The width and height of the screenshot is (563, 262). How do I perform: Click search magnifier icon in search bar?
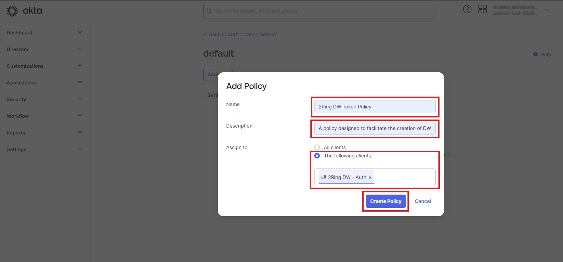pos(209,11)
